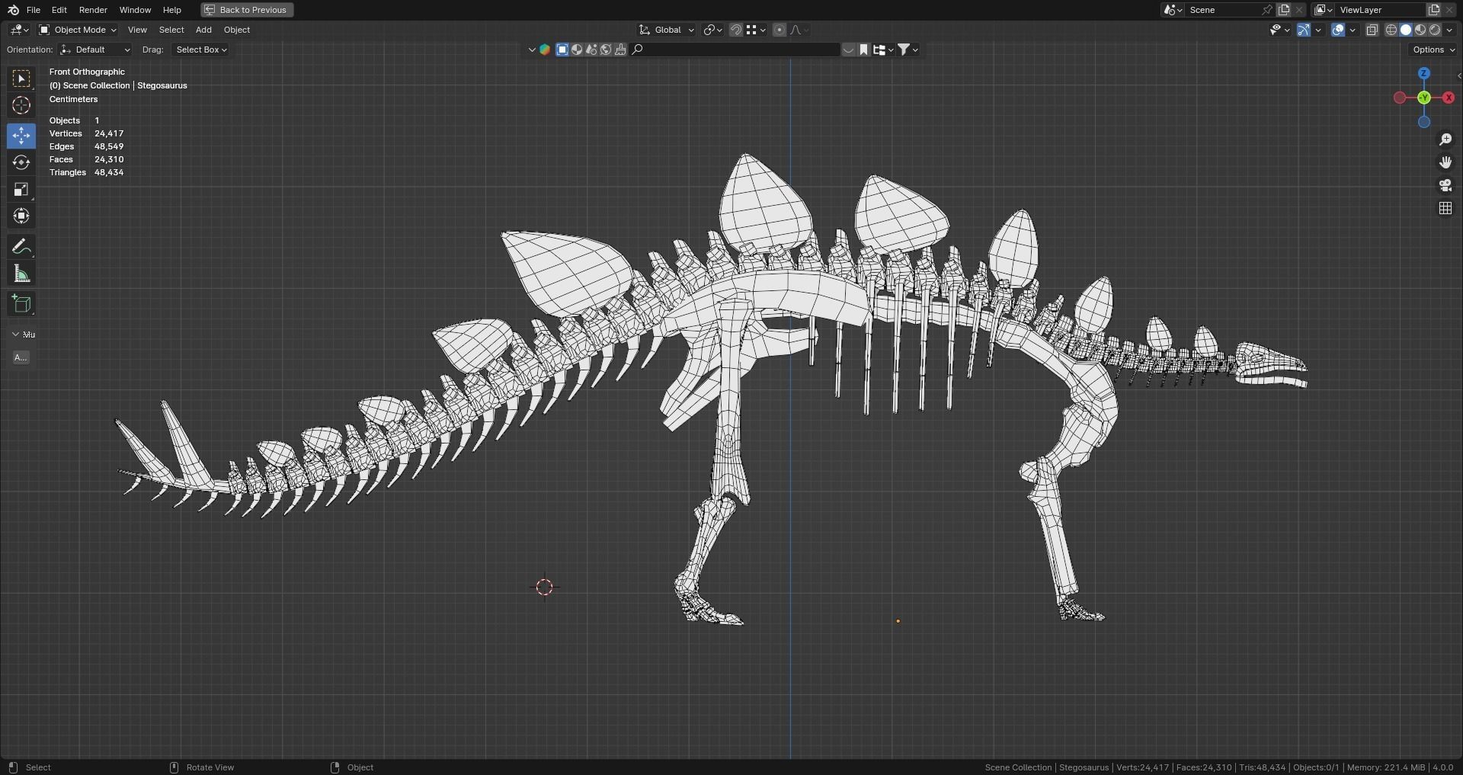Open the Options dropdown
The width and height of the screenshot is (1463, 775).
1433,50
